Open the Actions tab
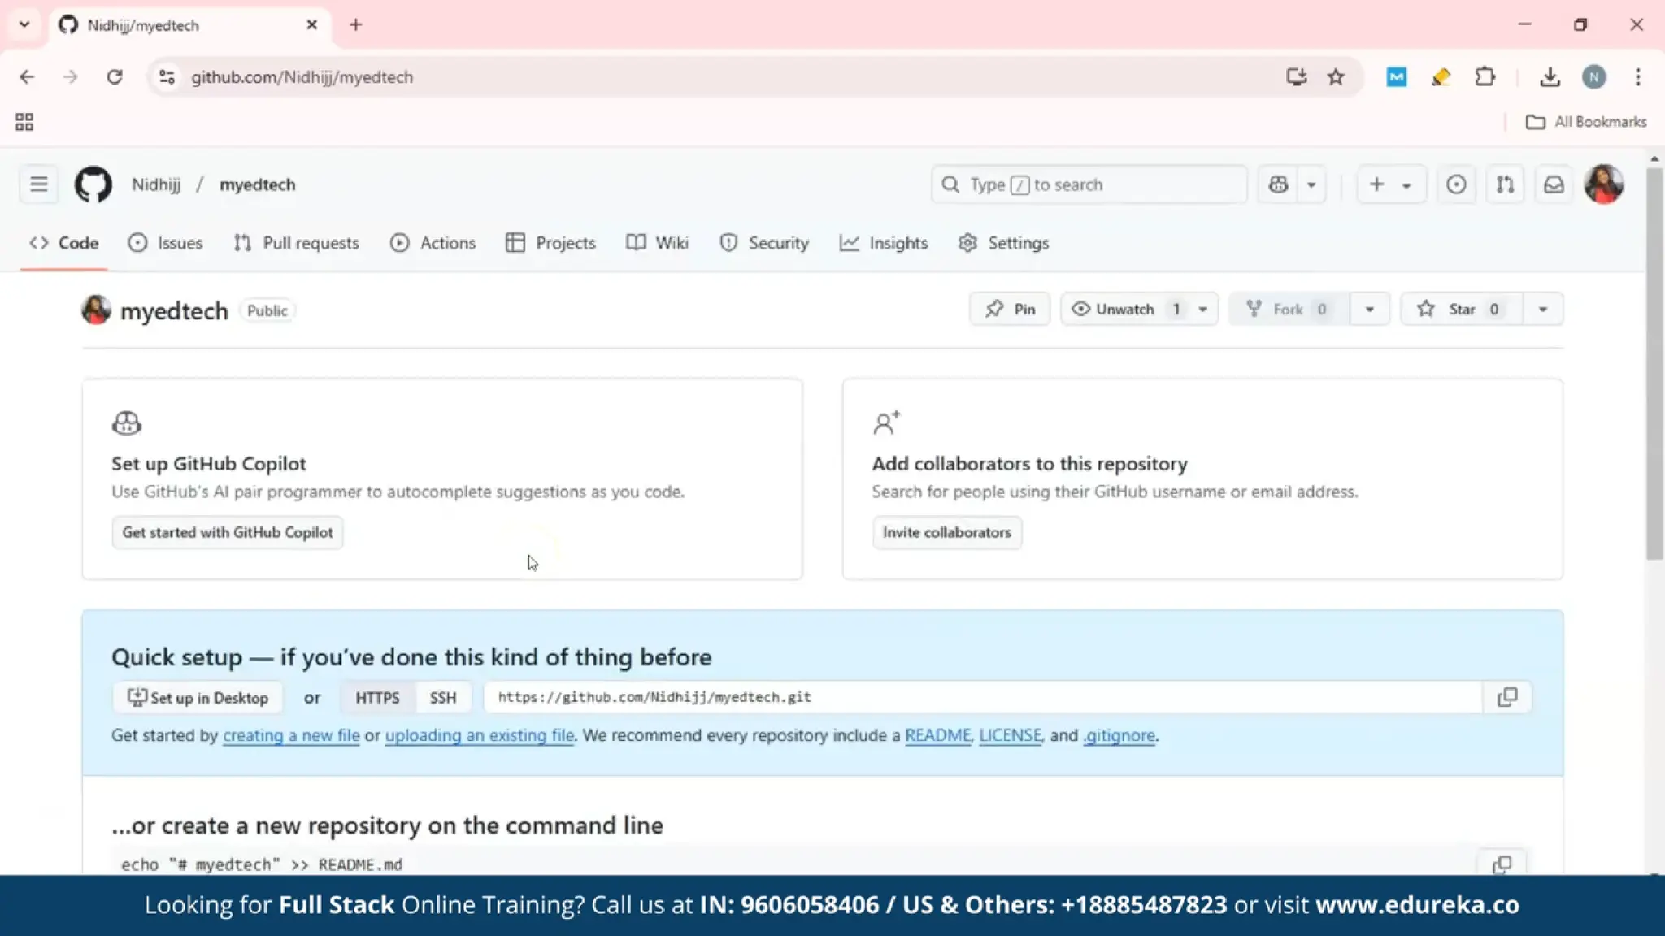This screenshot has height=936, width=1665. pyautogui.click(x=433, y=243)
